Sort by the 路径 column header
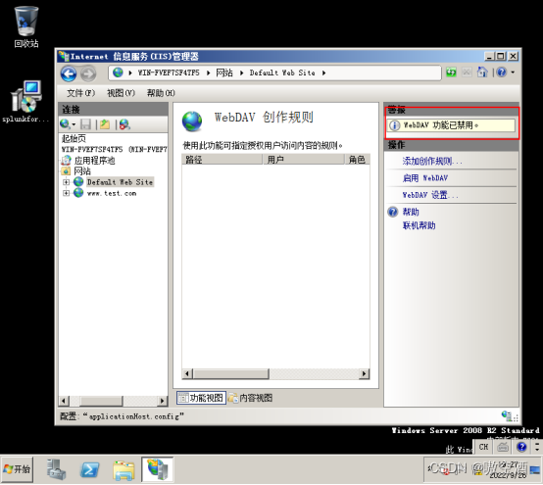Screen dimensions: 543x485 coord(222,160)
